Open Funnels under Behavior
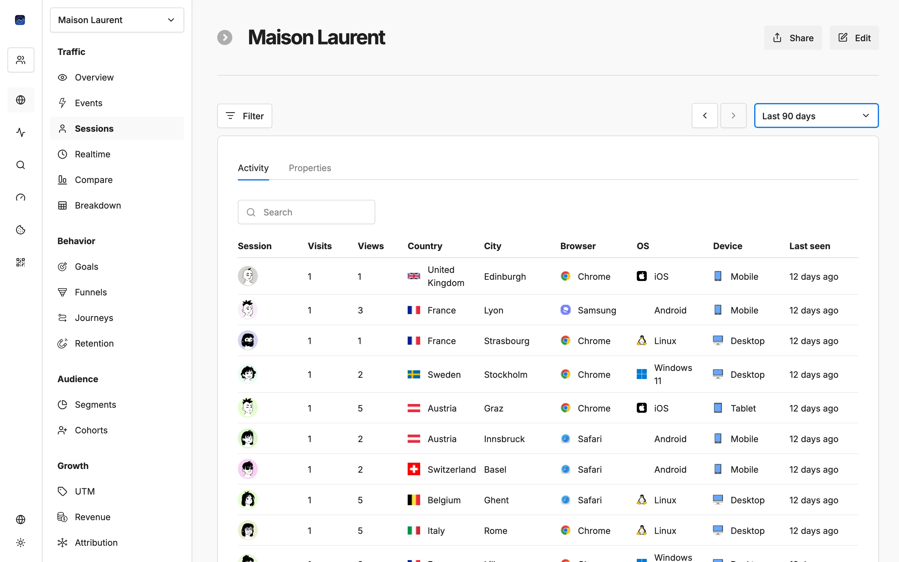The width and height of the screenshot is (899, 562). coord(117,292)
